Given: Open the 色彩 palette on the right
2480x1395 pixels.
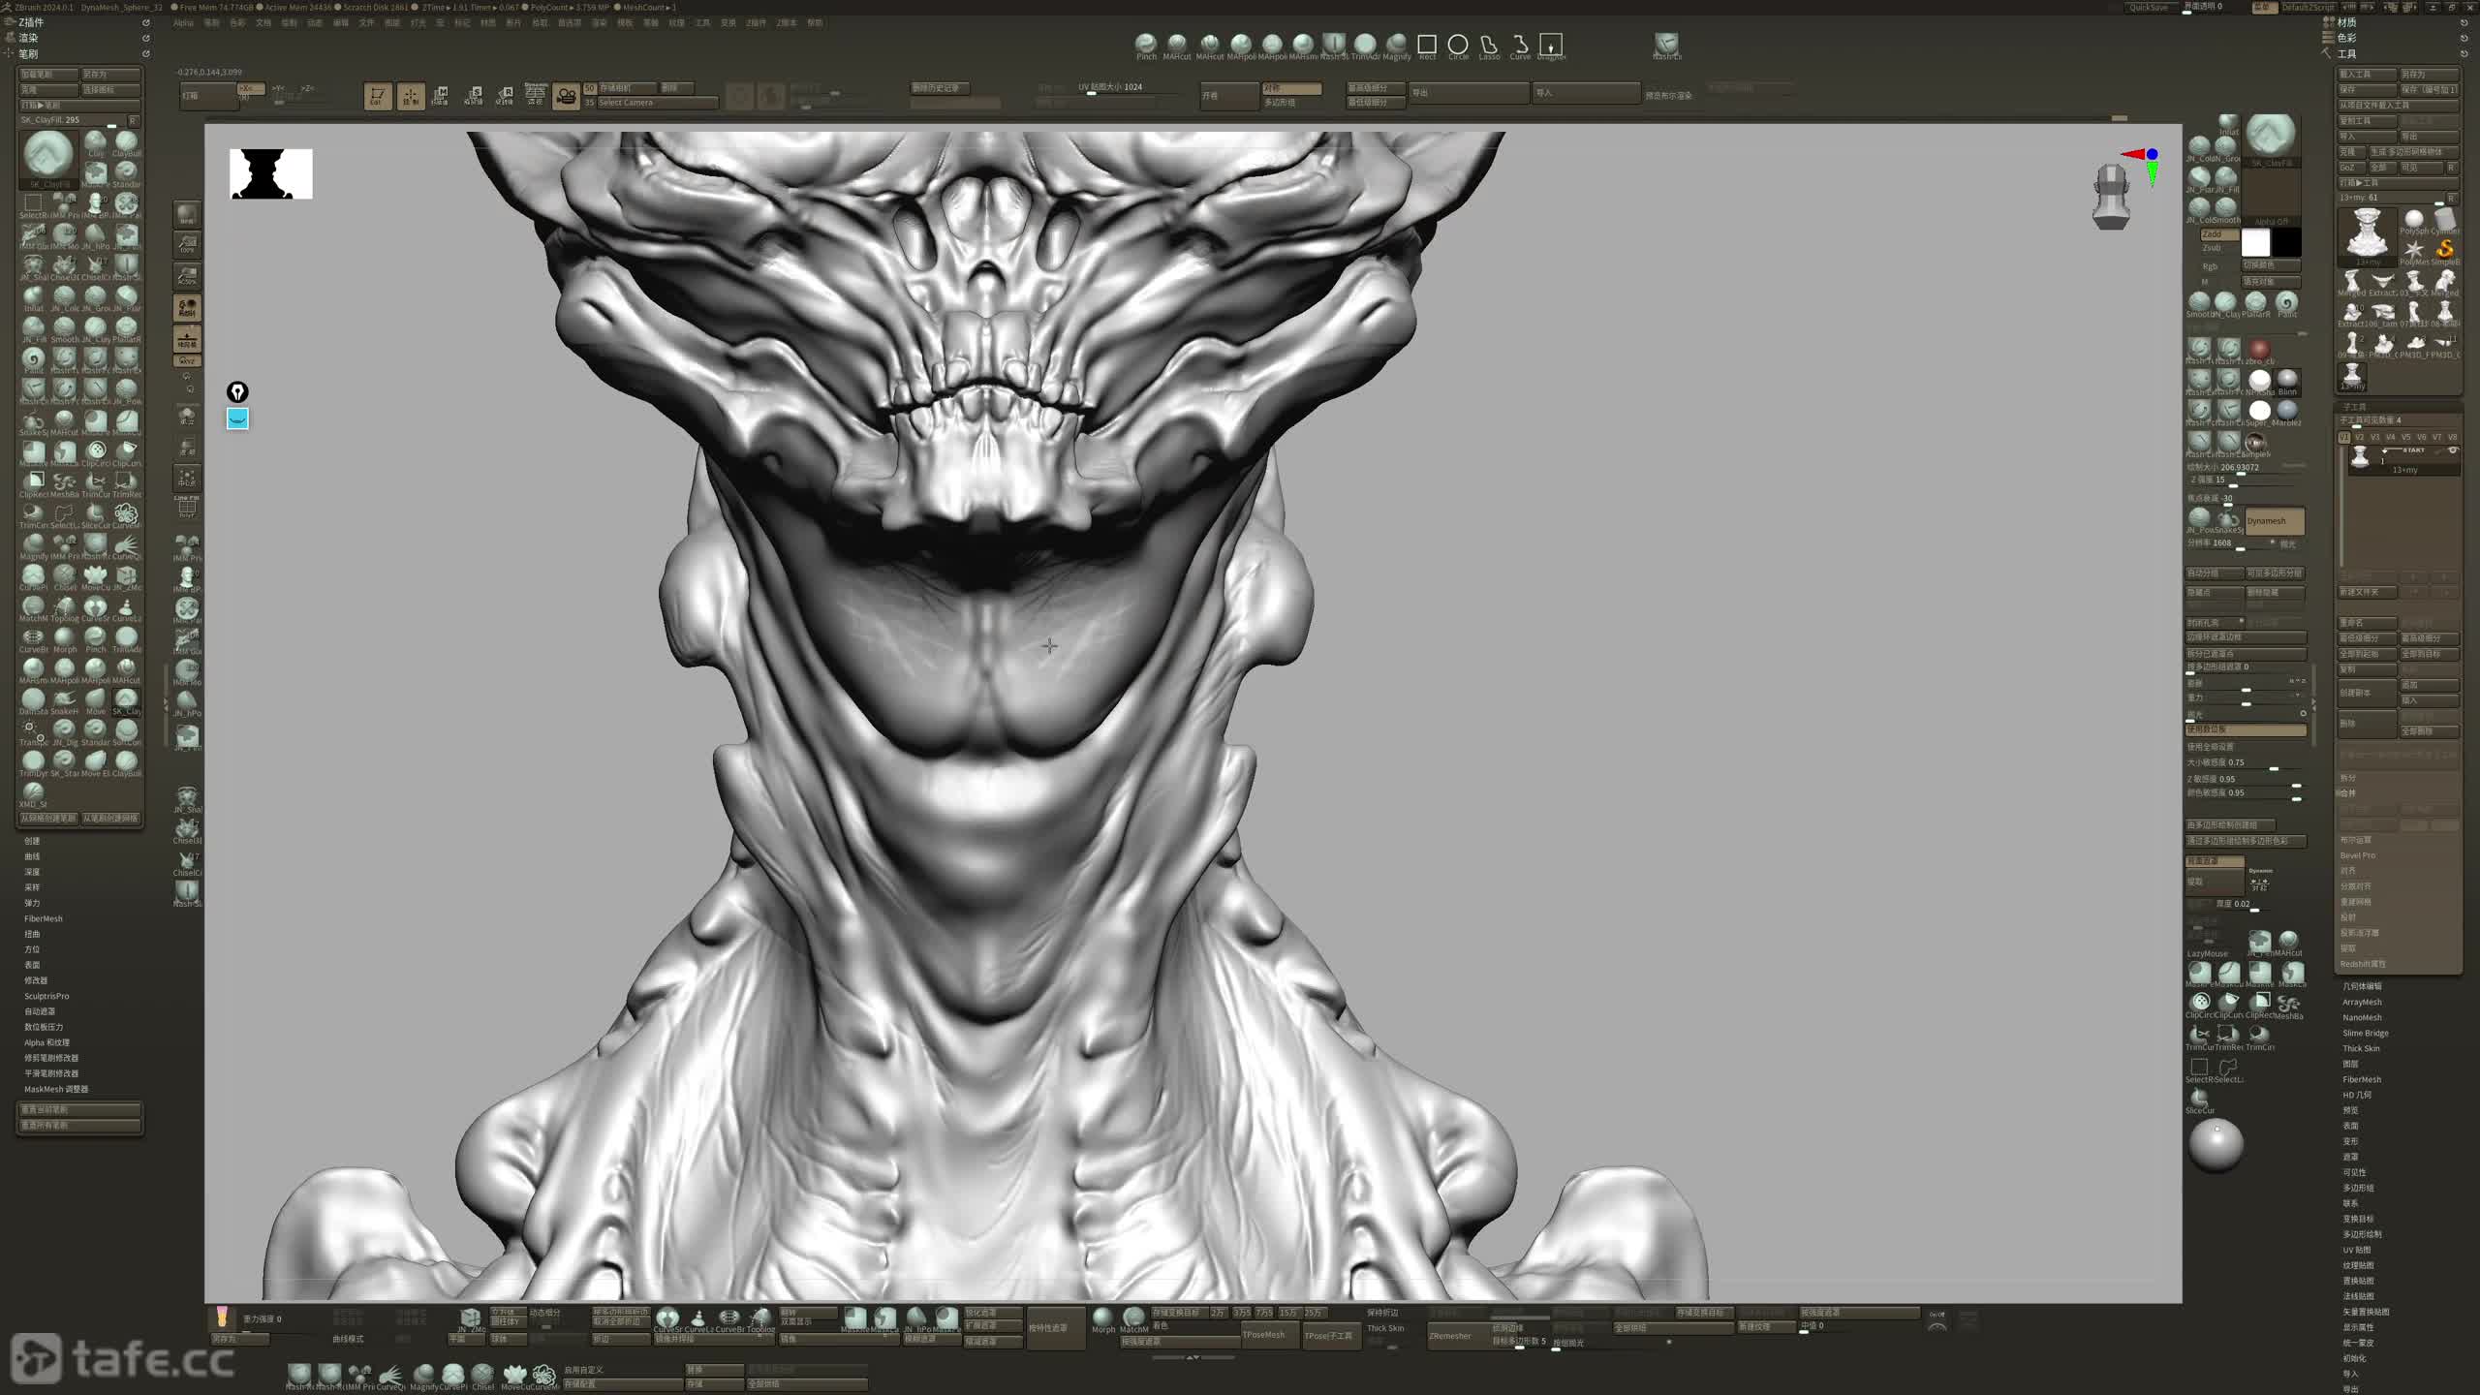Looking at the screenshot, I should (2346, 38).
